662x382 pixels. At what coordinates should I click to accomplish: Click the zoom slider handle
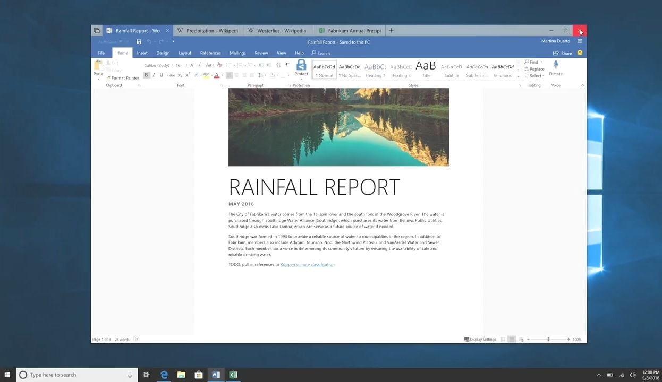pyautogui.click(x=548, y=339)
